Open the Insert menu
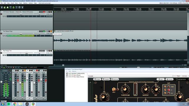Screen dimensions: 189x106 click(12, 3)
